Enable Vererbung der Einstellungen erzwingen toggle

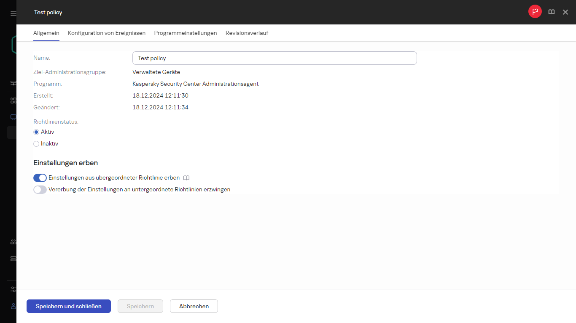tap(40, 190)
